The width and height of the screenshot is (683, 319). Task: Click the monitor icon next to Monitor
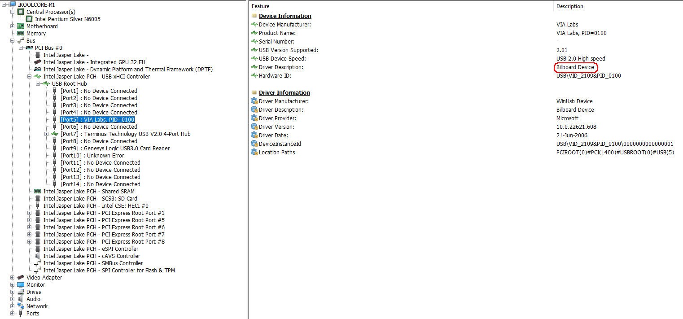(x=21, y=284)
